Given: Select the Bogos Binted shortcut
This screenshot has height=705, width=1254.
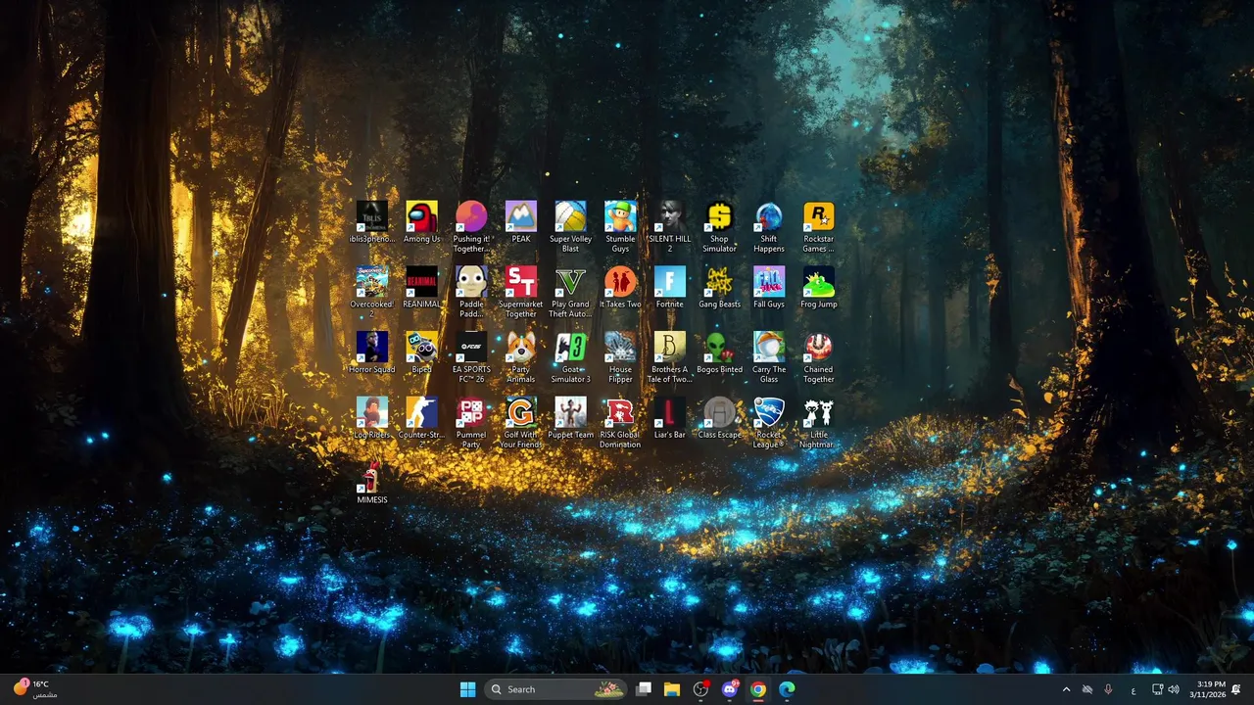Looking at the screenshot, I should (x=719, y=353).
